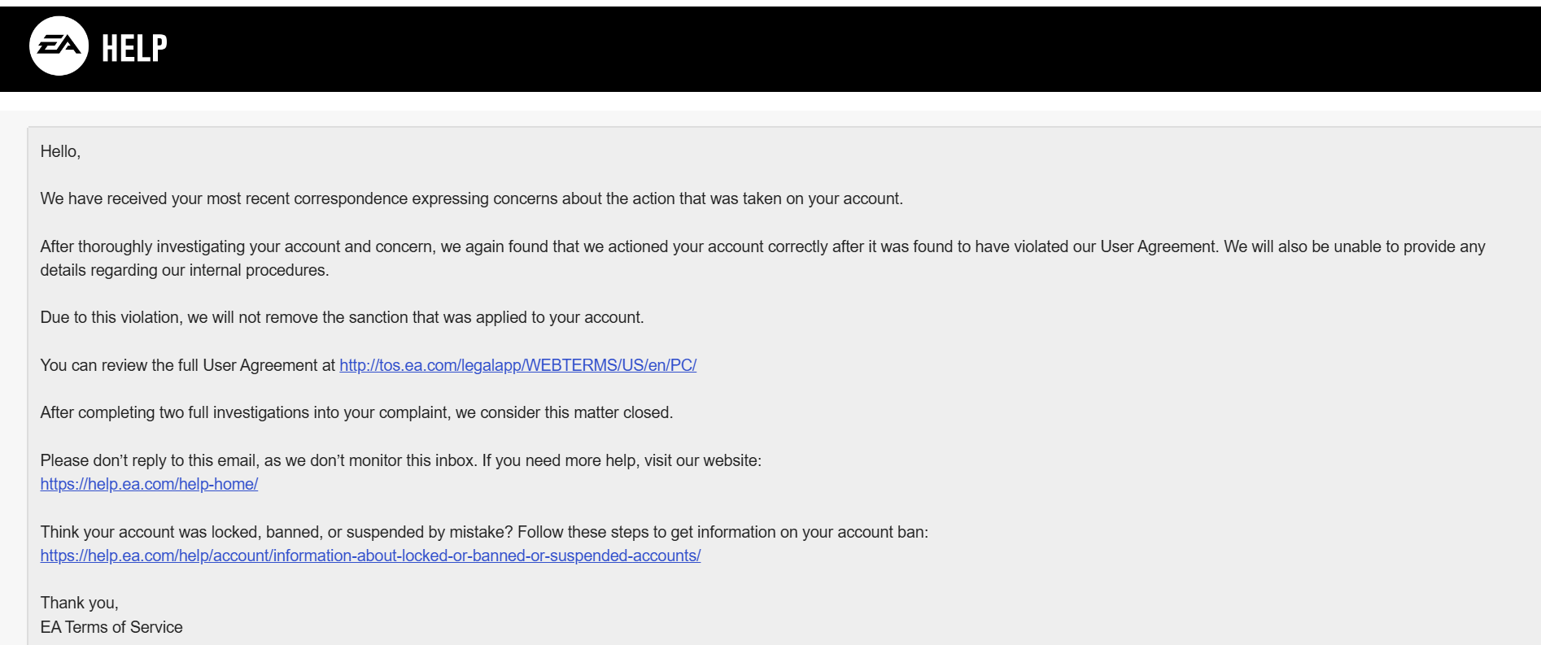This screenshot has width=1541, height=645.
Task: Click "we consider this matter closed" phrase
Action: [x=576, y=412]
